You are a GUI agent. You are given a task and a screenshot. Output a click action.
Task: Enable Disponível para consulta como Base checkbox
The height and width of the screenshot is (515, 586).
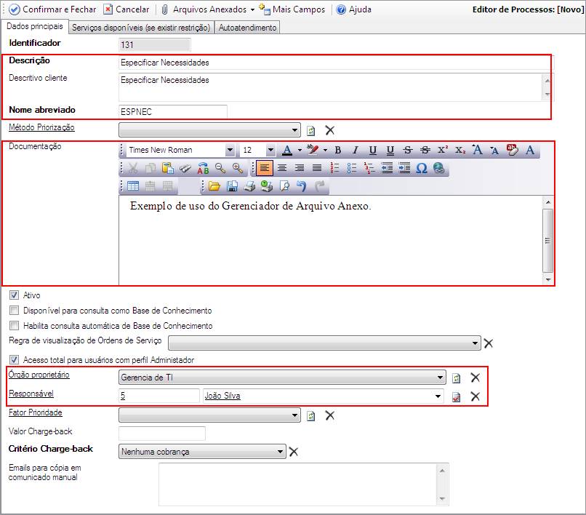point(15,310)
